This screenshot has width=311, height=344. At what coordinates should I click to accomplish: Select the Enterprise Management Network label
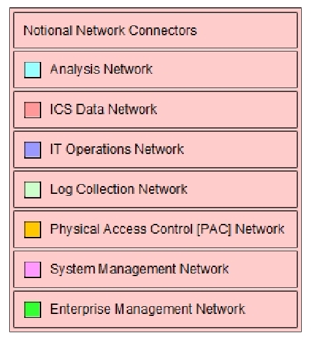pyautogui.click(x=148, y=309)
